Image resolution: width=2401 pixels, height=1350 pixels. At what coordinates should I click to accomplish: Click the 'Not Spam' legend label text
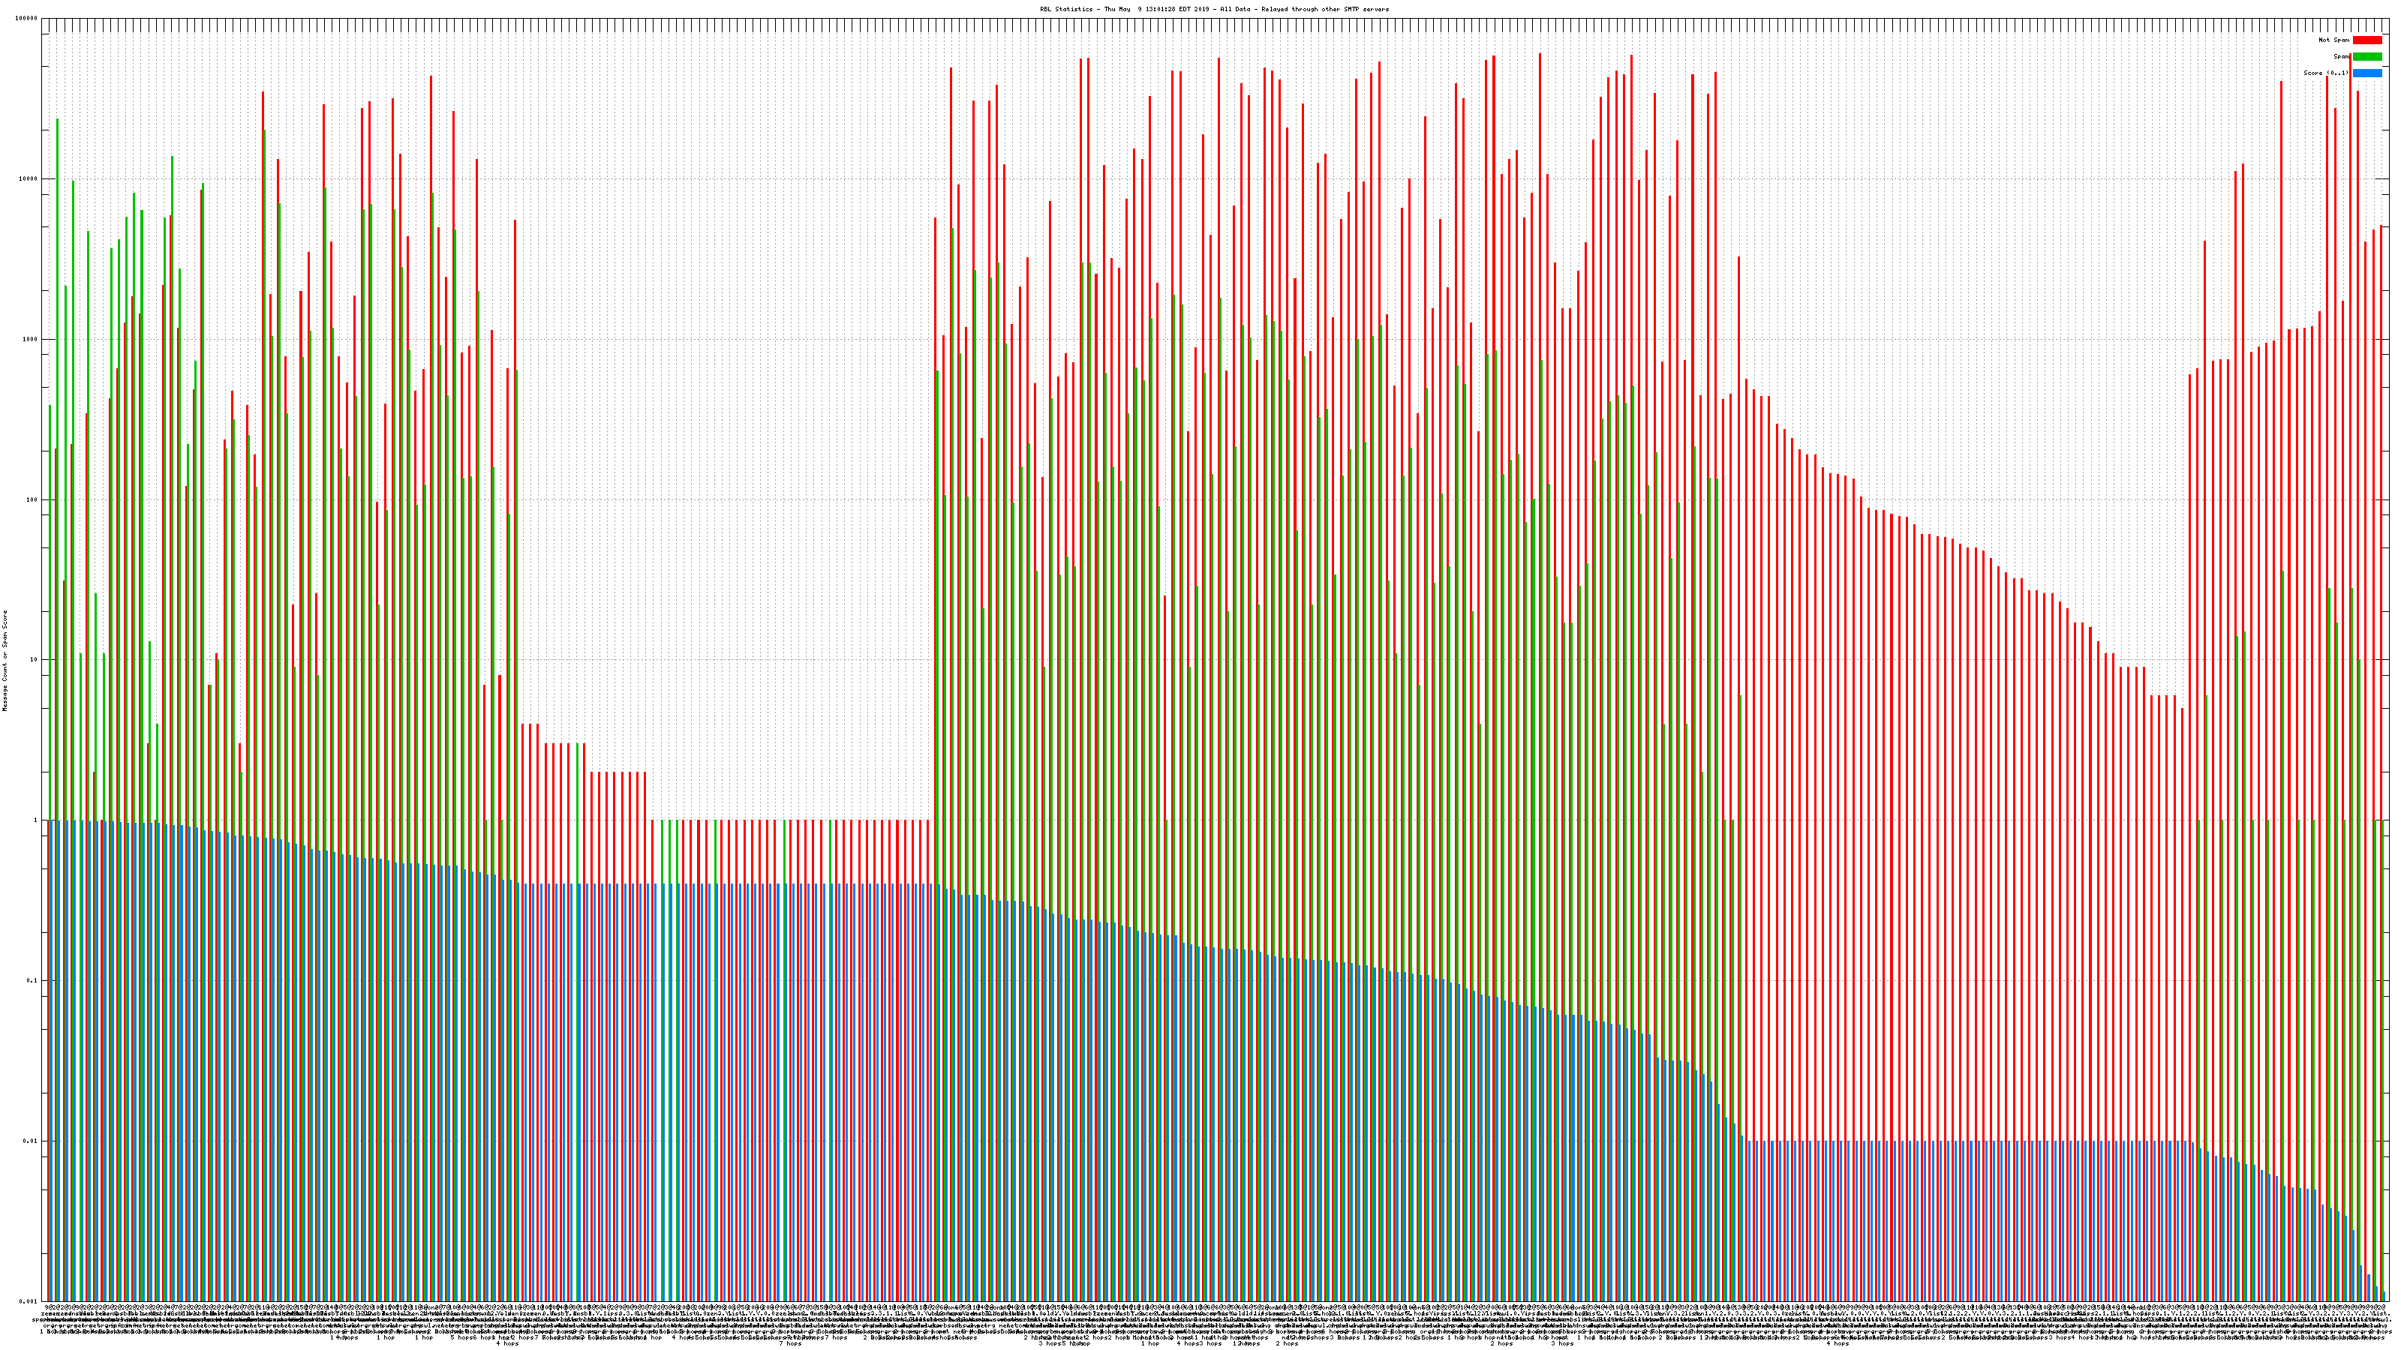pyautogui.click(x=2334, y=40)
